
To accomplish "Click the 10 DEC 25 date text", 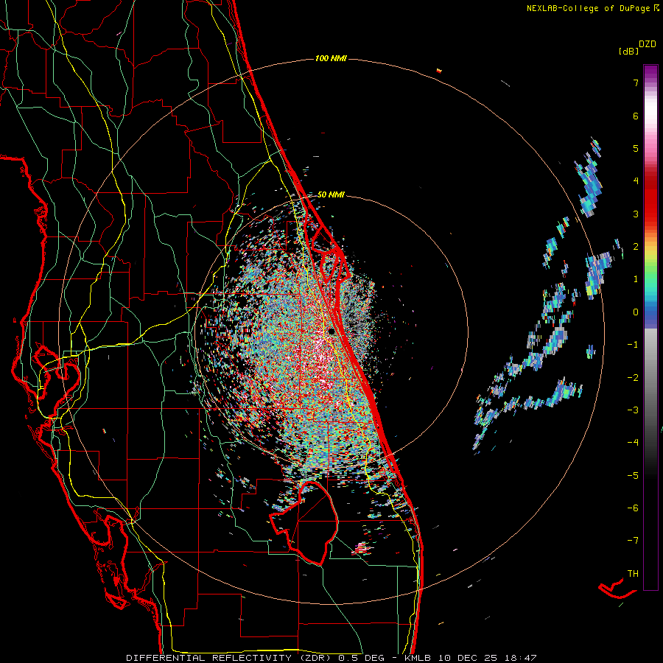I will tap(469, 658).
